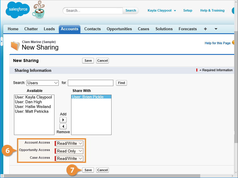Open the Contacts tab
Viewport: 238px width, 178px height.
pos(93,29)
